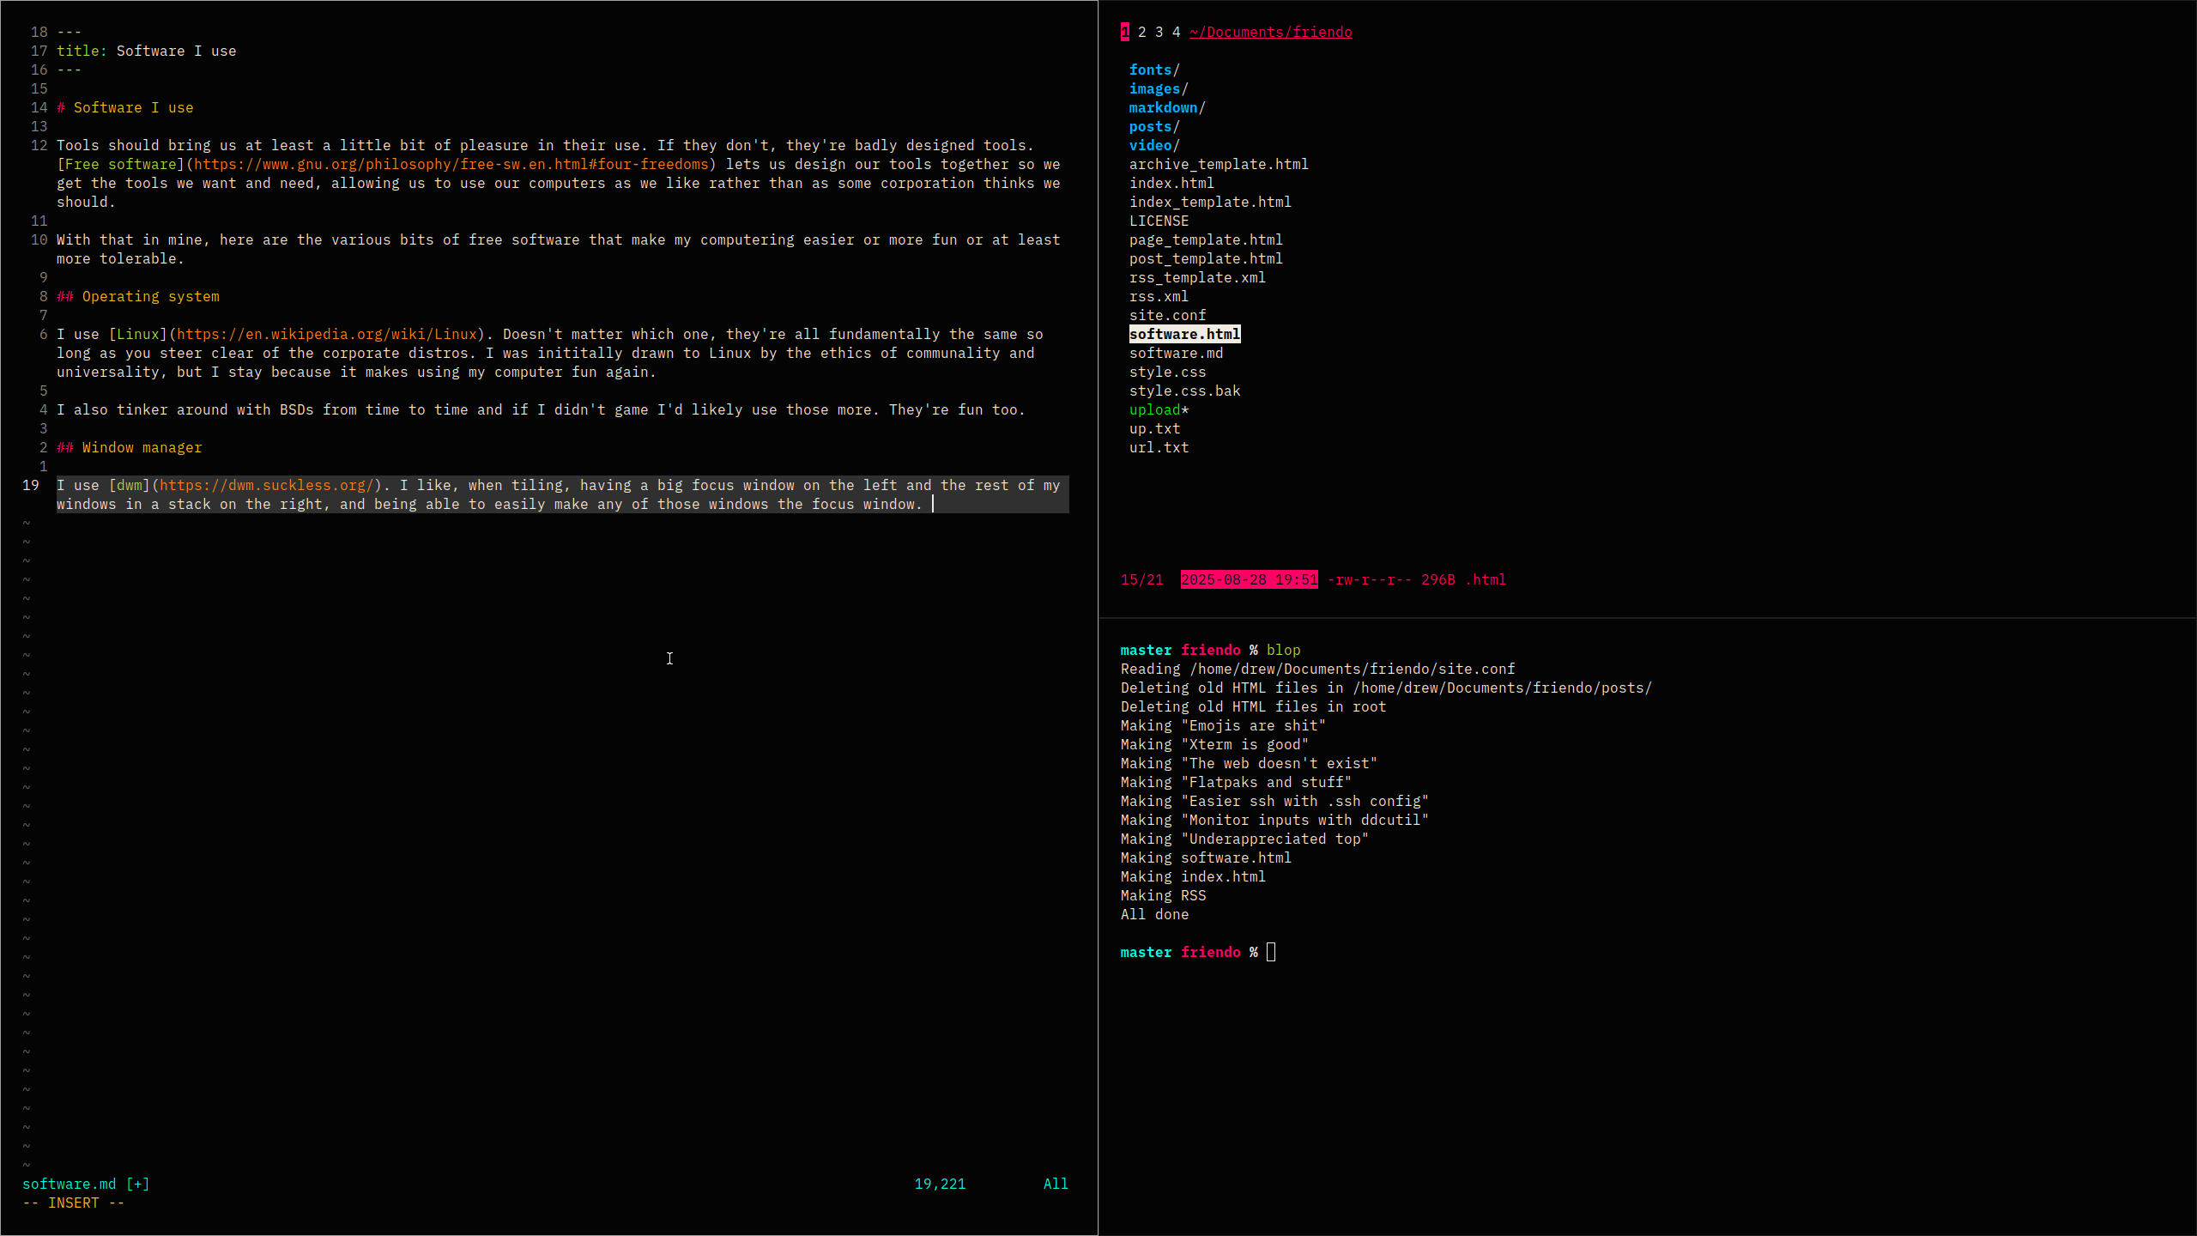Select post_template.html file

pos(1206,258)
